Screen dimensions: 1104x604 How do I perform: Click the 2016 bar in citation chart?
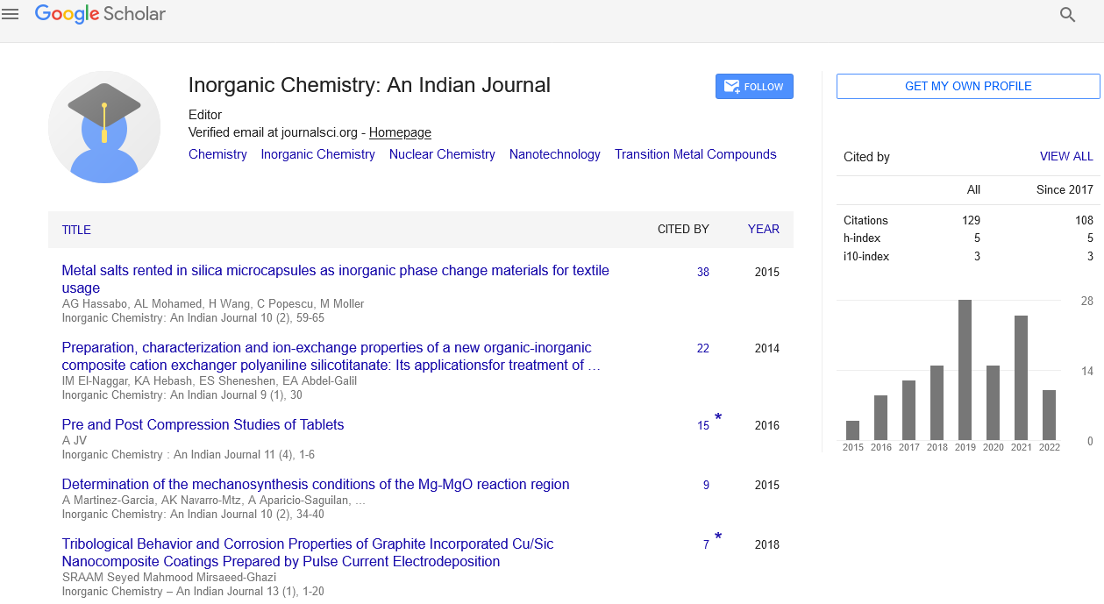[x=880, y=417]
